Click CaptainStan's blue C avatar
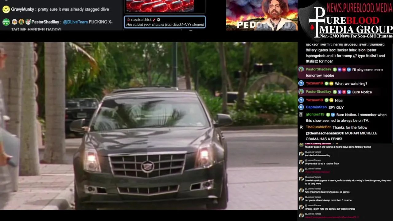Screen dimensions: 393x221 (301, 107)
